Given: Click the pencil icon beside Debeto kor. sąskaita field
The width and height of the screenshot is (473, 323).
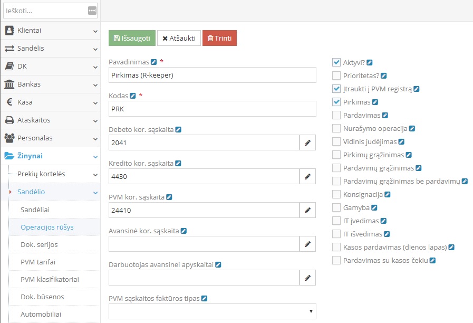Looking at the screenshot, I should point(307,142).
